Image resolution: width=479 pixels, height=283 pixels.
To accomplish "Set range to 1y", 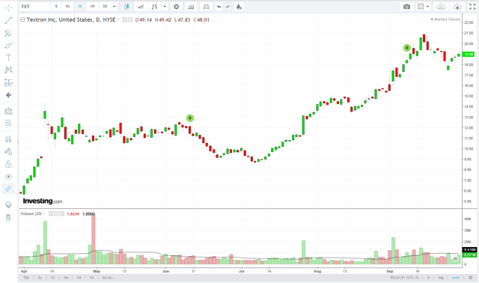I will click(52, 278).
